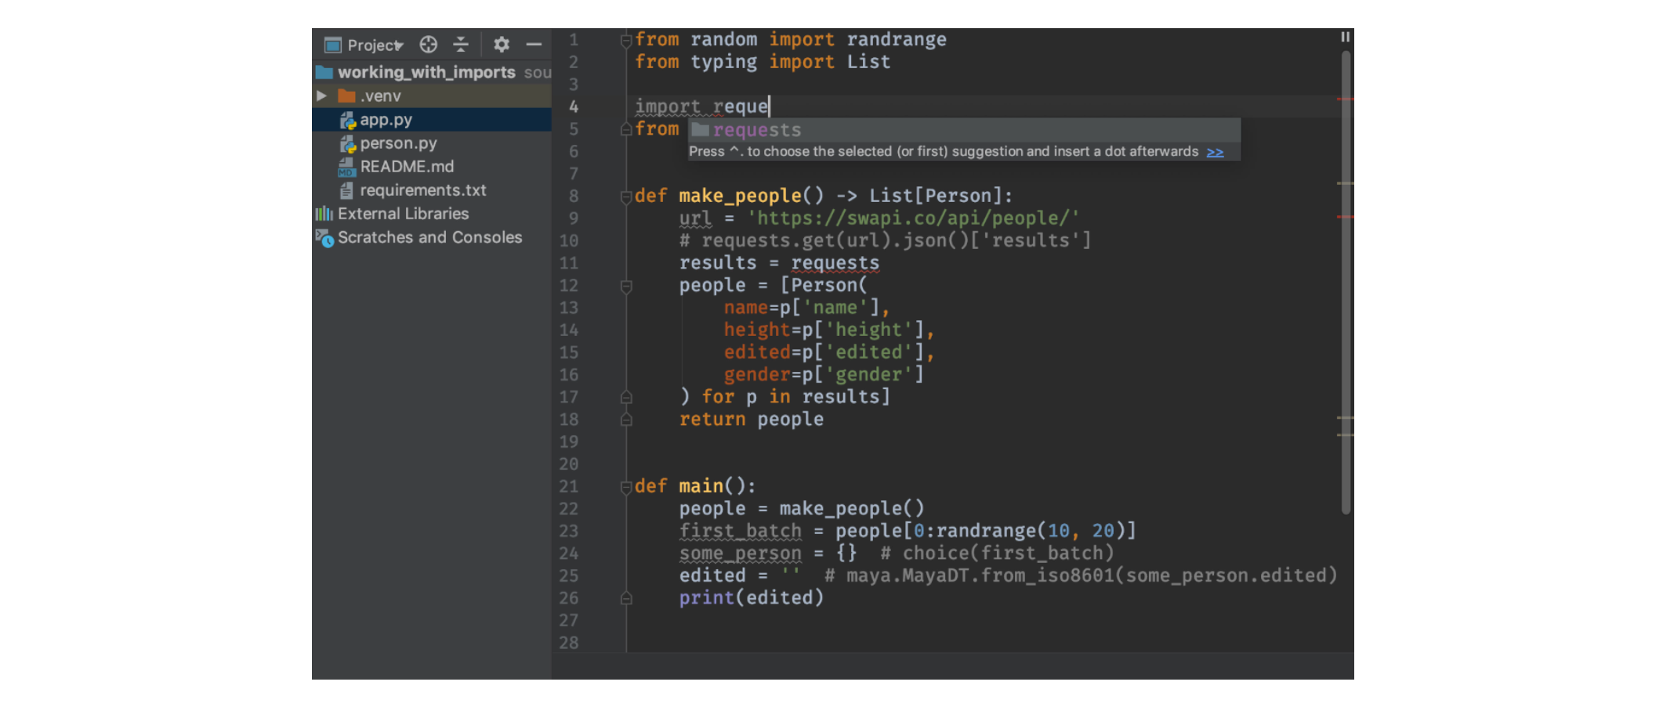
Task: Expand the .venv folder arrow
Action: 321,96
